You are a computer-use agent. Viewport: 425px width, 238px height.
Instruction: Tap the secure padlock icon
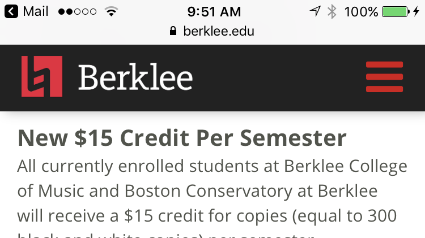click(x=174, y=31)
